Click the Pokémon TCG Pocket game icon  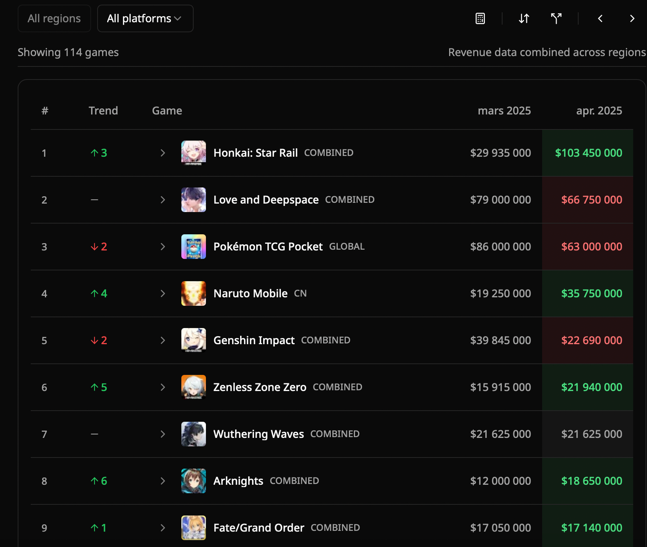[194, 247]
